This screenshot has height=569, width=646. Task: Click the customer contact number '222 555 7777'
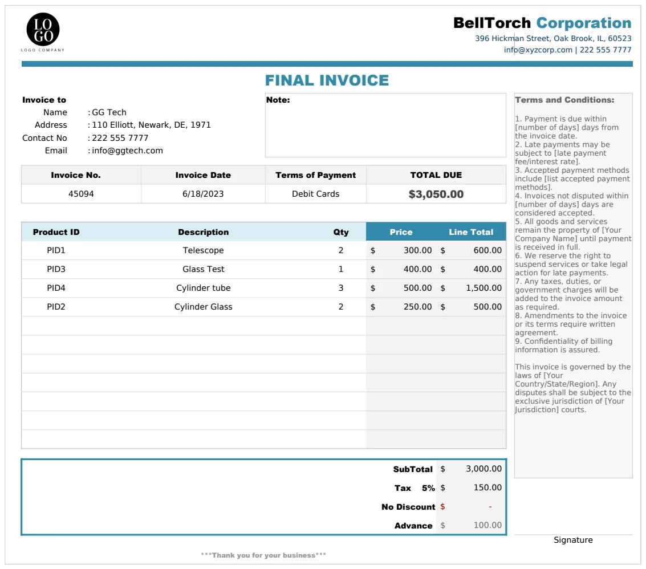click(x=120, y=138)
